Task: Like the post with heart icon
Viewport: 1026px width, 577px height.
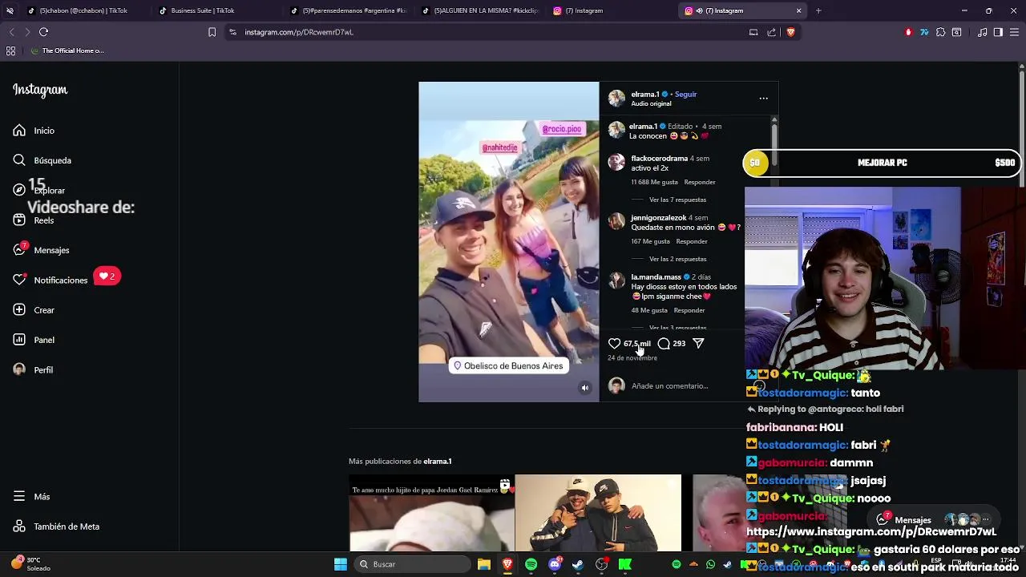Action: click(x=614, y=344)
